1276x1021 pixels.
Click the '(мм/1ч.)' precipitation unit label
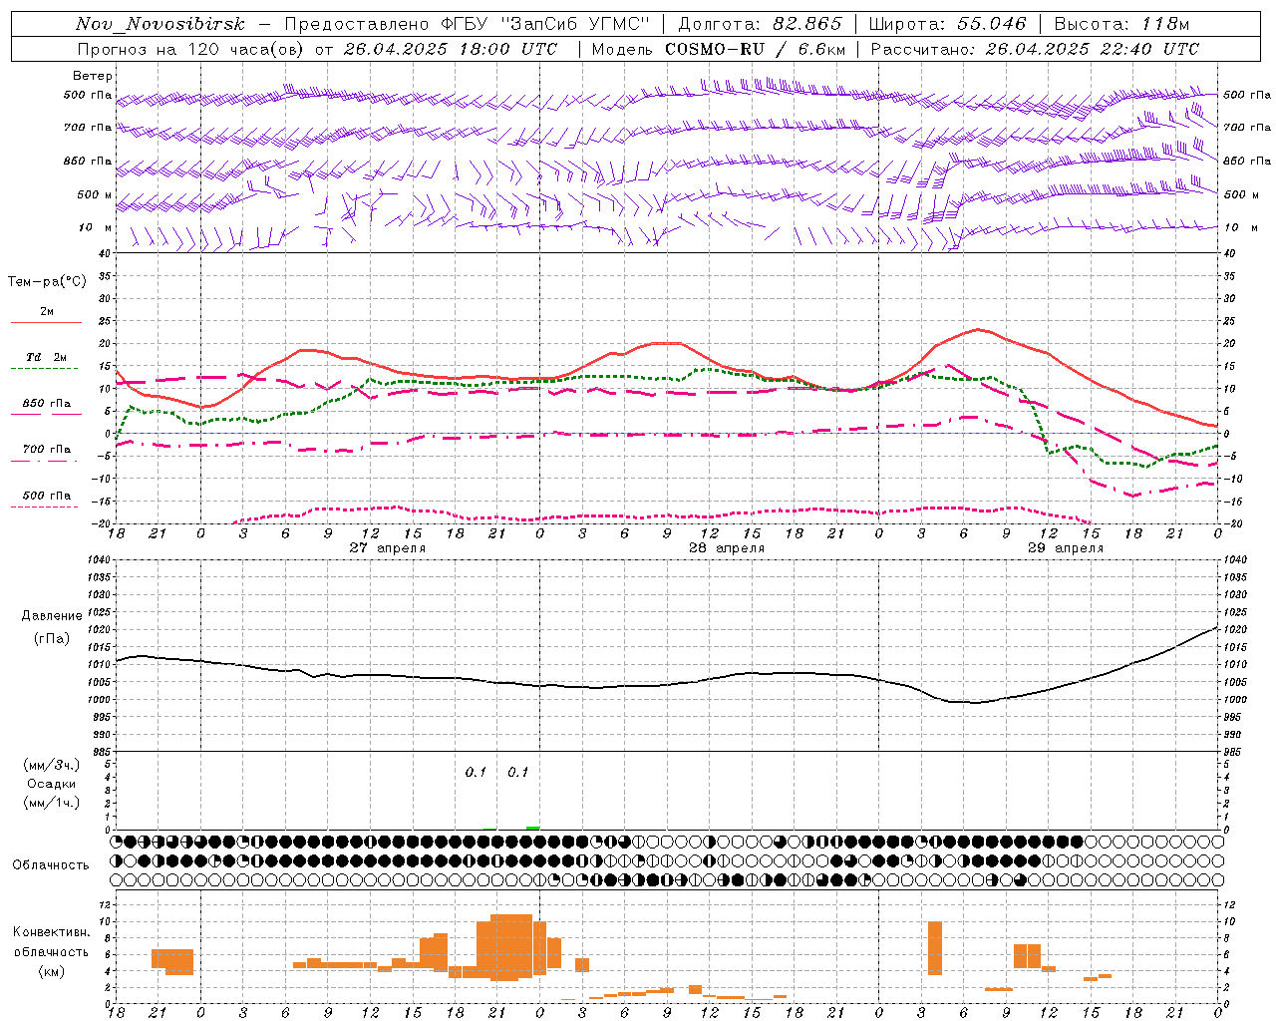click(52, 803)
